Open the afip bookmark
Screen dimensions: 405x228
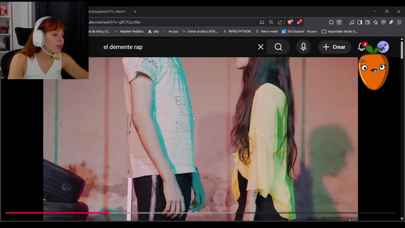pos(153,31)
